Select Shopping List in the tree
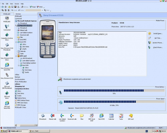 20,86
